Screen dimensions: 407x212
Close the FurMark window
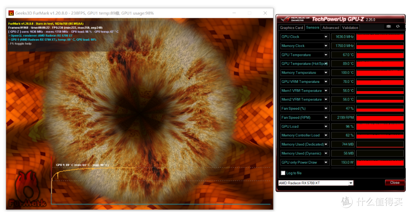pyautogui.click(x=265, y=13)
